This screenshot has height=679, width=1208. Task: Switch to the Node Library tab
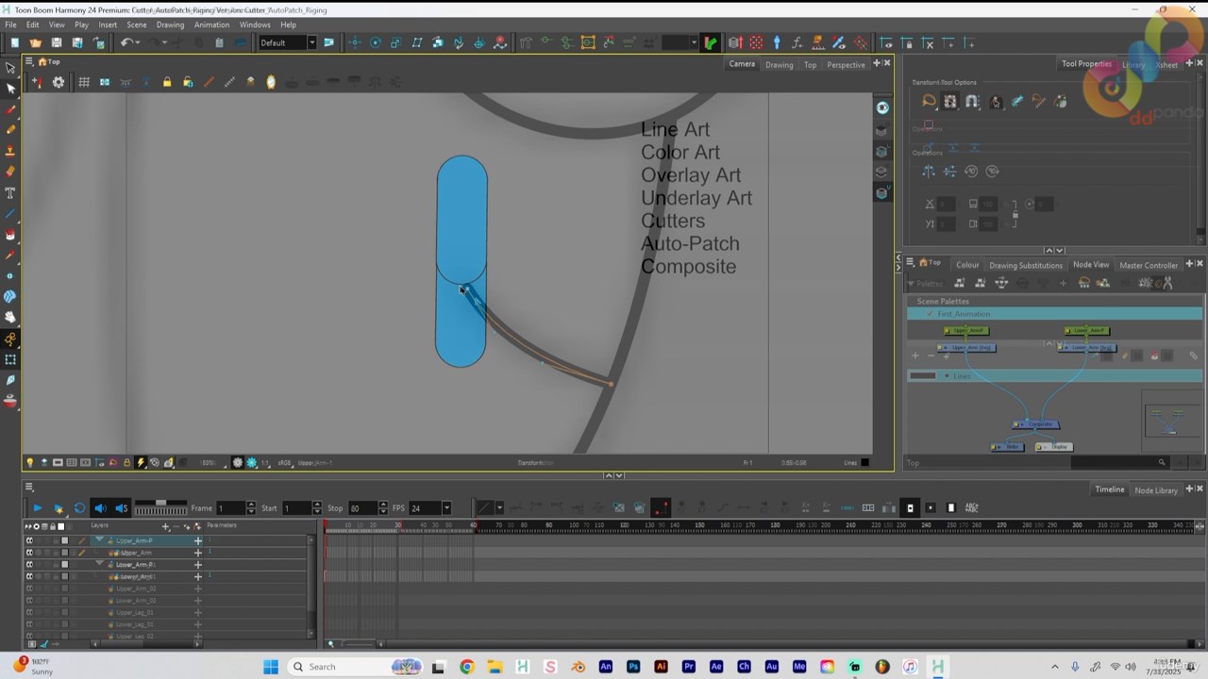click(x=1156, y=490)
